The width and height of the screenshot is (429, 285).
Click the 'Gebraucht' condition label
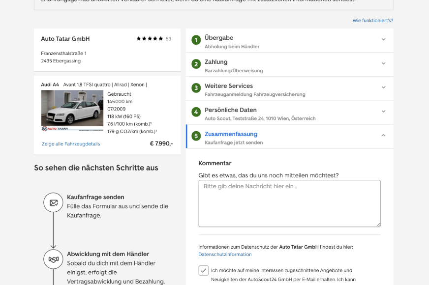(x=119, y=94)
